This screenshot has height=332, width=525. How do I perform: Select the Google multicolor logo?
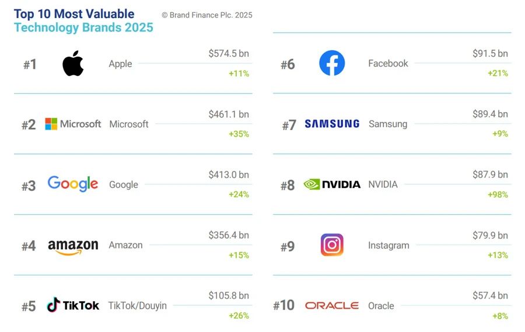pos(73,184)
